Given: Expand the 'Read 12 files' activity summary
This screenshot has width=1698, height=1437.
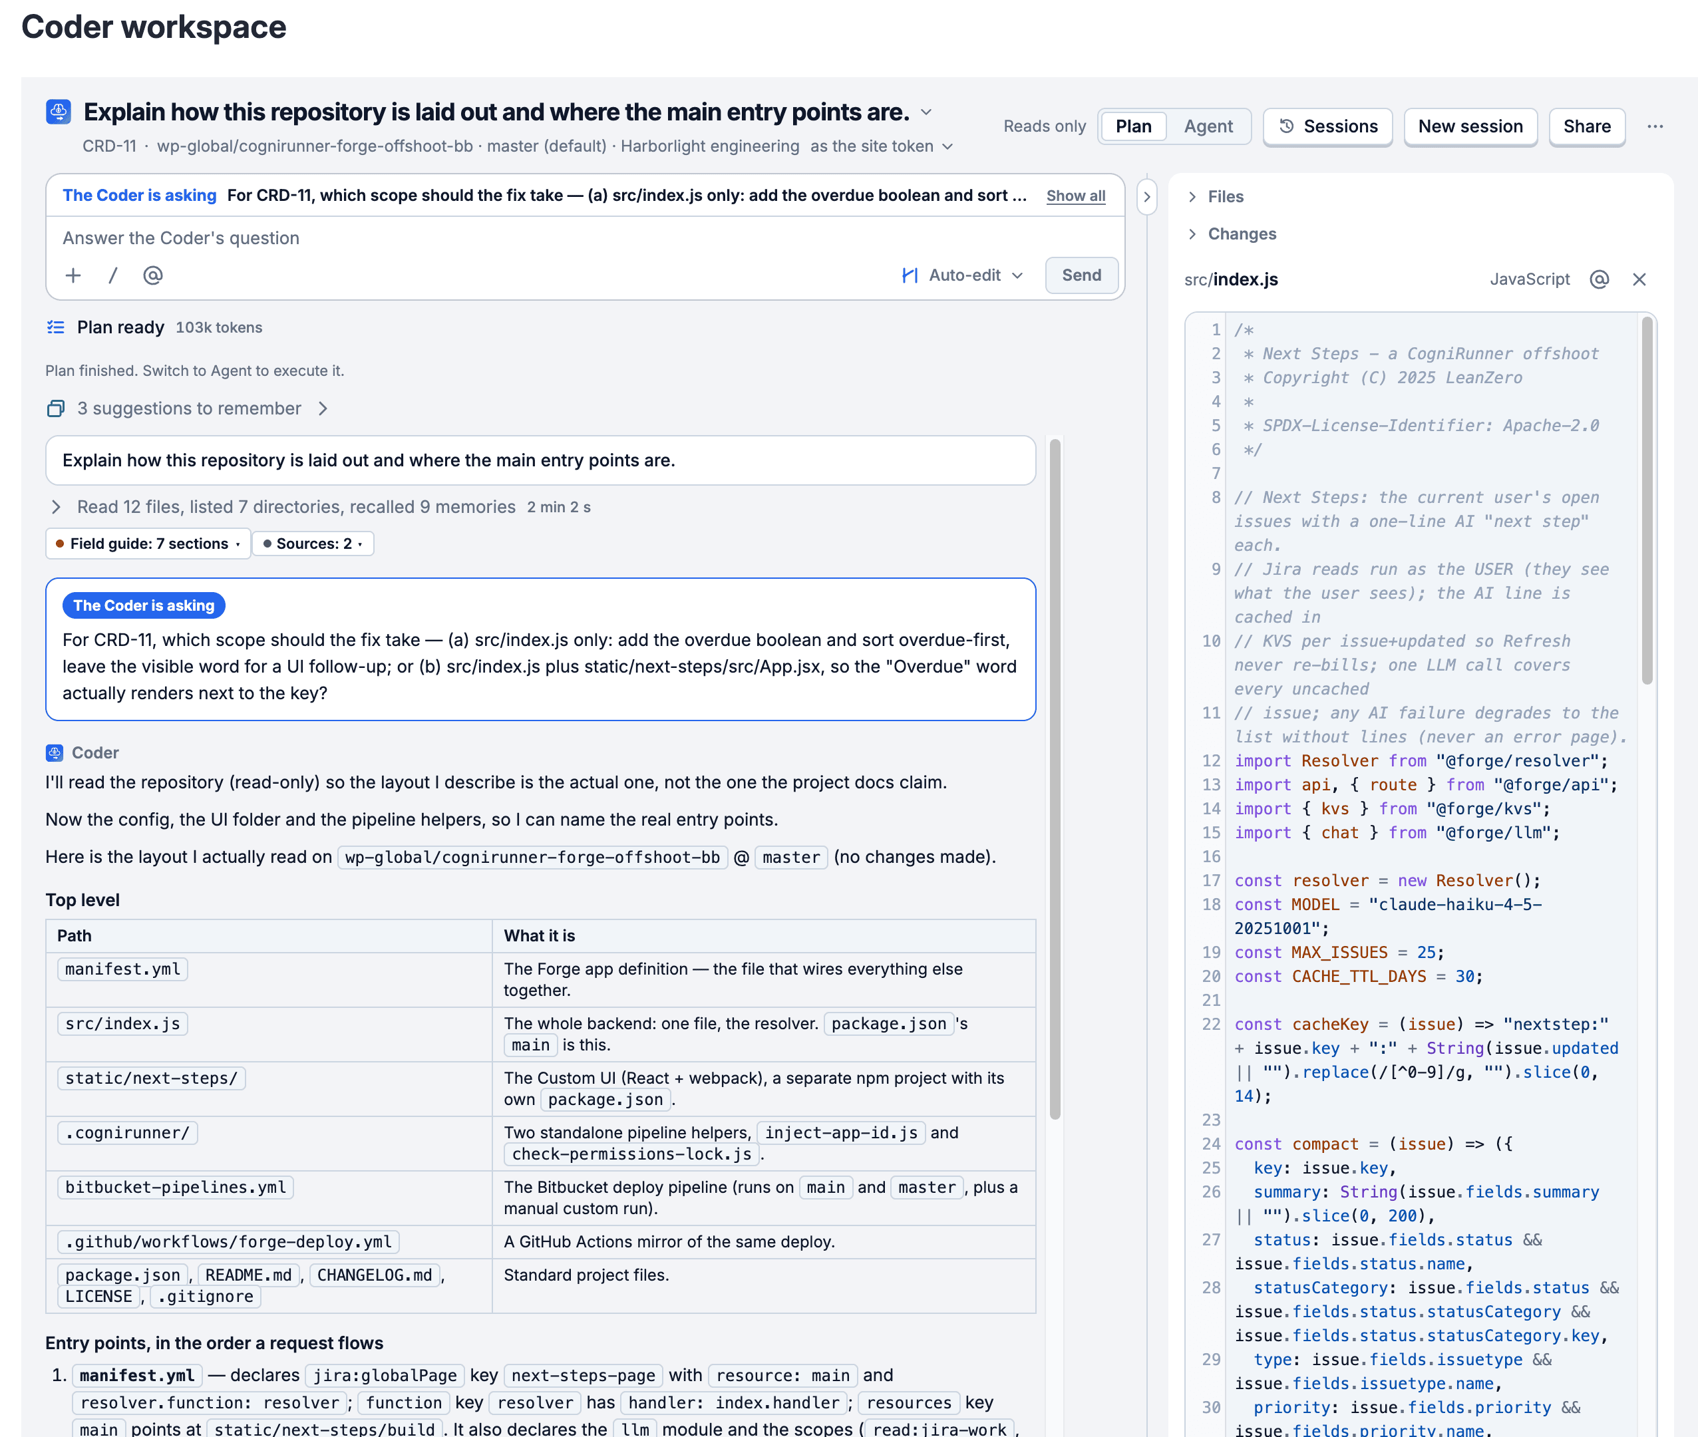Looking at the screenshot, I should (319, 507).
